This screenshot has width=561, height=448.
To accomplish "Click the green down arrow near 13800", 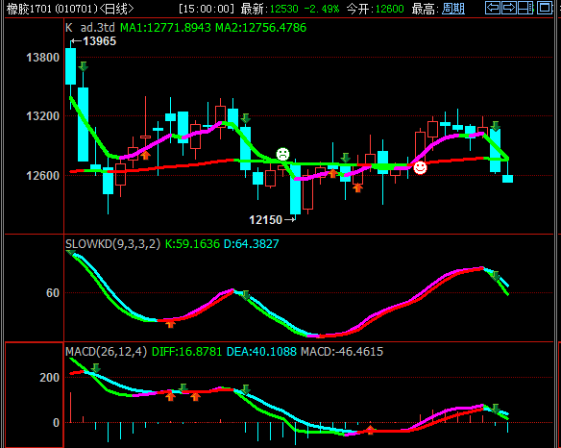I will (x=83, y=66).
